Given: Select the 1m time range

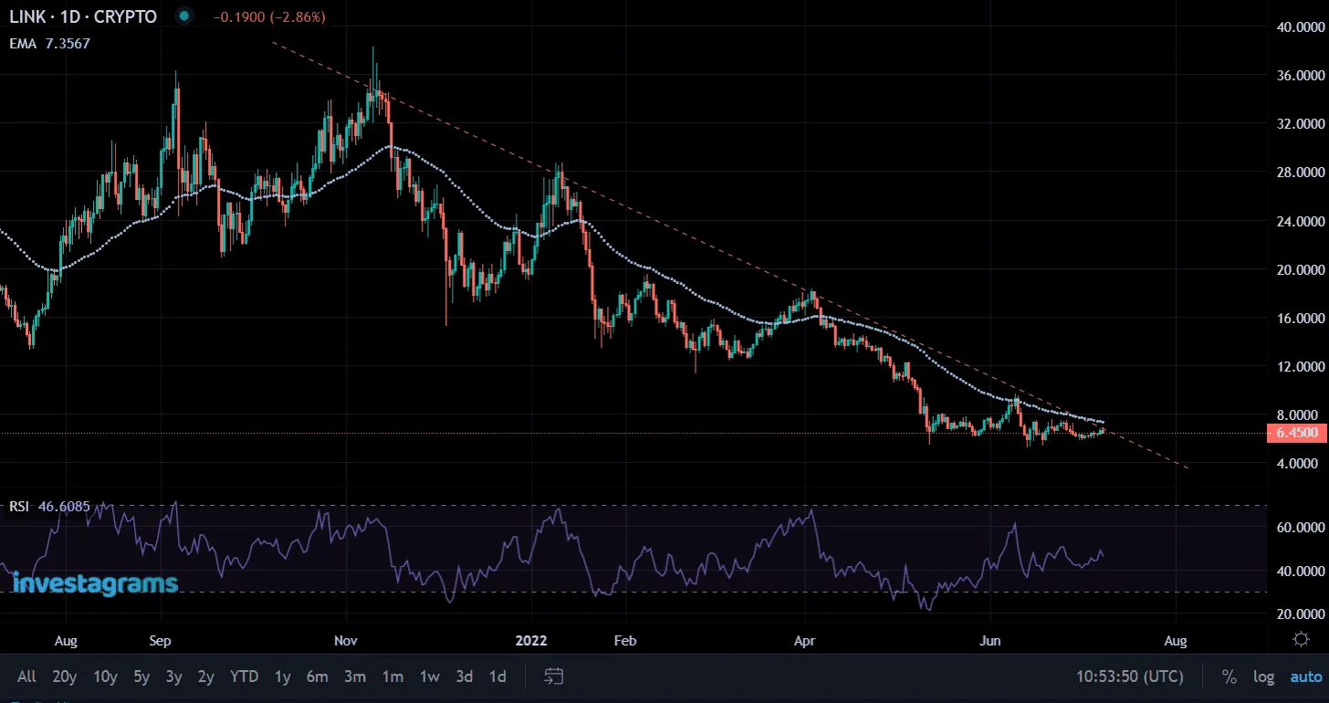Looking at the screenshot, I should pos(392,677).
